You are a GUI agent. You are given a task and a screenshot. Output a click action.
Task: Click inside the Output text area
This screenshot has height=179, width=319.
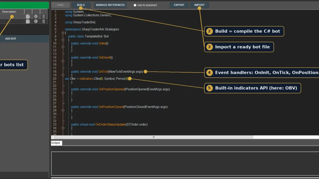(185, 164)
